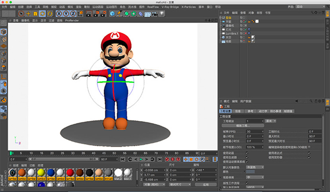Screen dimensions: 330x192
Task: Collapse the 空白 null object tree
Action: pos(221,17)
